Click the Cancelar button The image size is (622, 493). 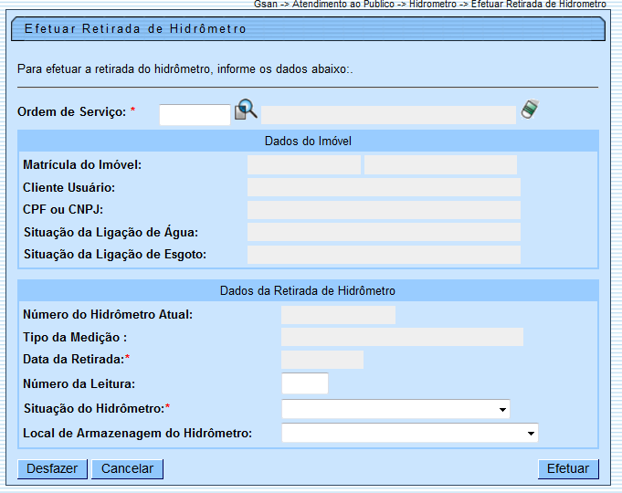point(127,468)
